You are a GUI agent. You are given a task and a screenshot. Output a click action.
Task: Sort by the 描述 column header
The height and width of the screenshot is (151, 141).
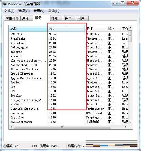pos(95,29)
